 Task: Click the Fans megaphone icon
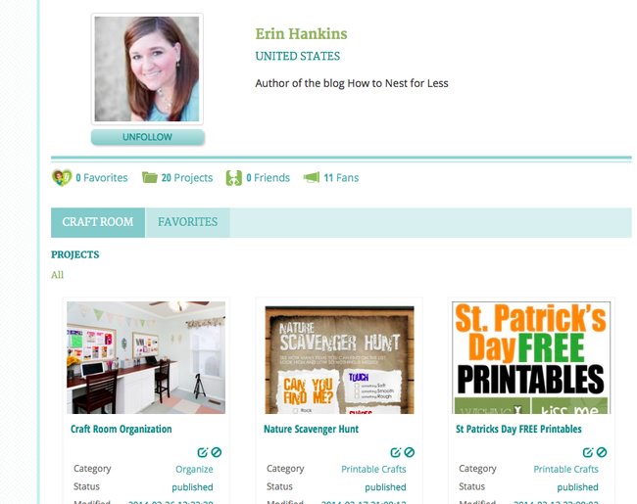click(312, 178)
